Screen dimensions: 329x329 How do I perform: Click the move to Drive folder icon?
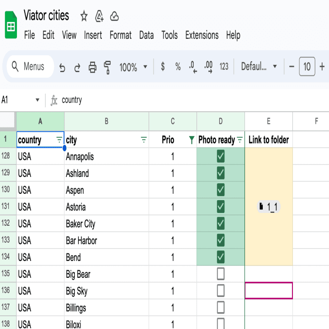pyautogui.click(x=99, y=16)
